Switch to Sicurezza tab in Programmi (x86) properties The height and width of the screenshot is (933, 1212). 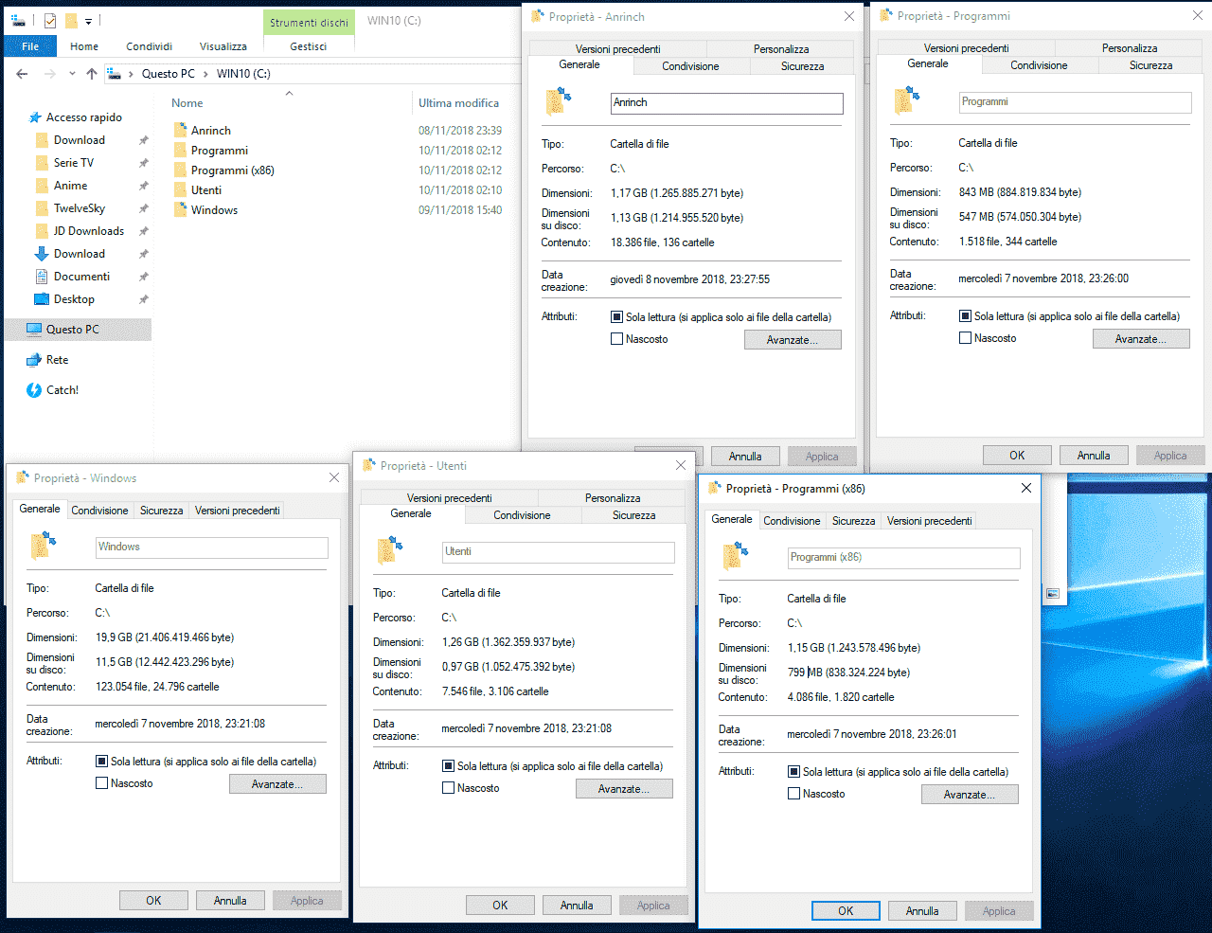point(853,521)
